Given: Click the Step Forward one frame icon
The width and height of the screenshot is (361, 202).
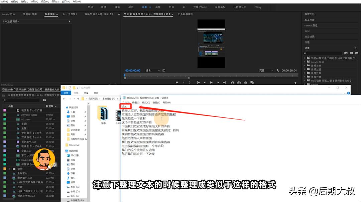Looking at the screenshot, I should coord(218,82).
